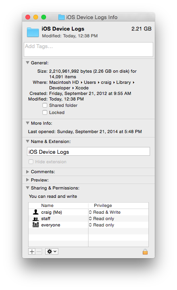Open the gear action menu
The height and width of the screenshot is (290, 177).
52,251
